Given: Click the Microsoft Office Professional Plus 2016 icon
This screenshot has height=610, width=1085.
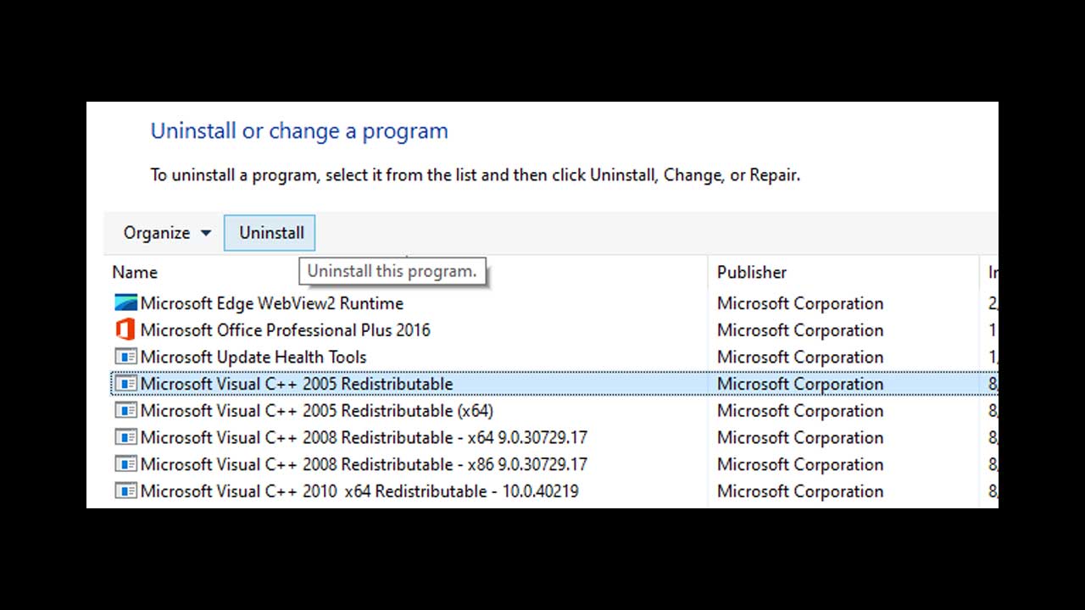Looking at the screenshot, I should (125, 330).
